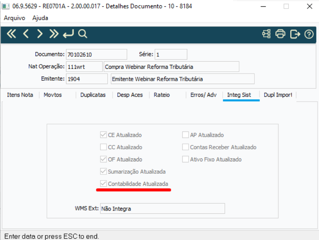Image resolution: width=319 pixels, height=240 pixels.
Task: Open the help question mark icon
Action: (x=309, y=34)
